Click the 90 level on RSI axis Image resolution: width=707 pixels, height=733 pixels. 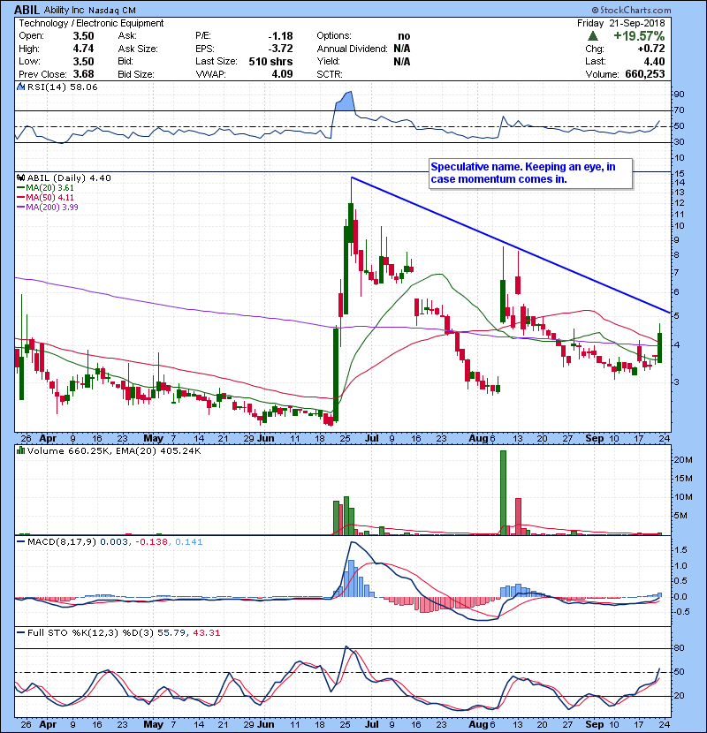679,94
